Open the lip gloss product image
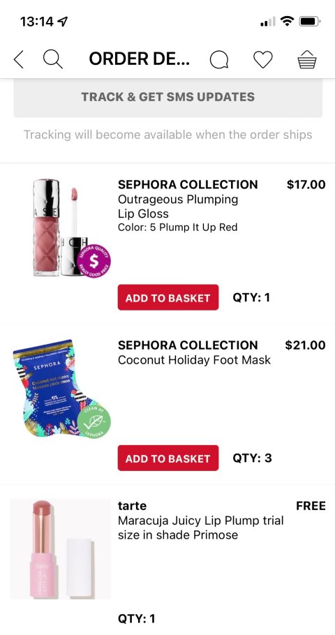Screen dimensions: 335x635 [61, 227]
